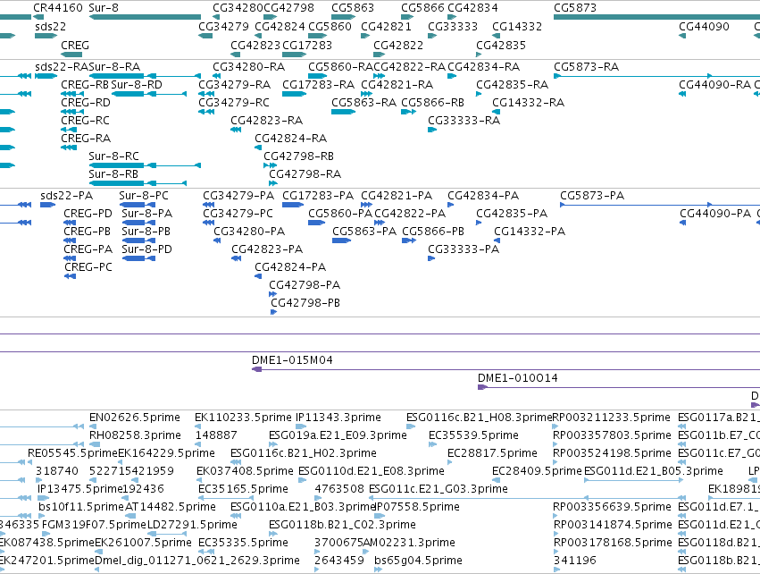
Task: Select the CG5873 gene label
Action: pos(575,8)
